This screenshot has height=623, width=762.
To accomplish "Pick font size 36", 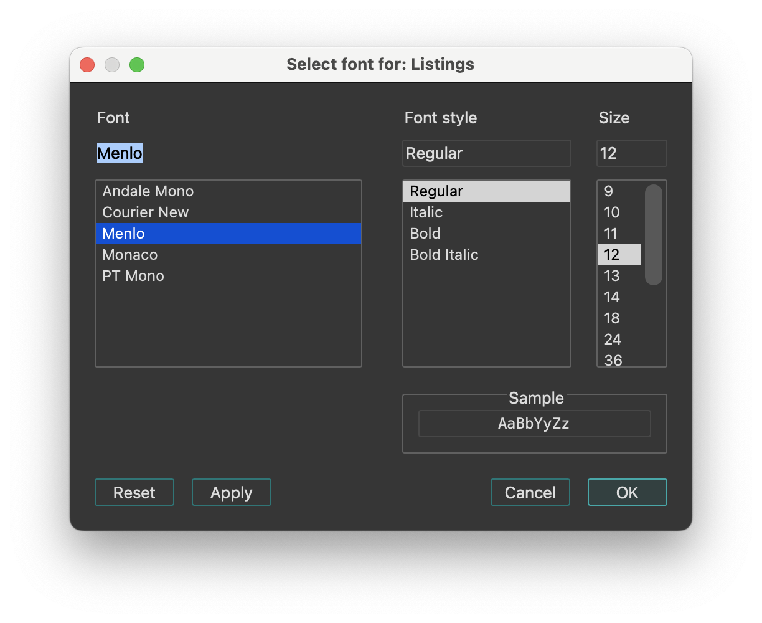I will (613, 360).
